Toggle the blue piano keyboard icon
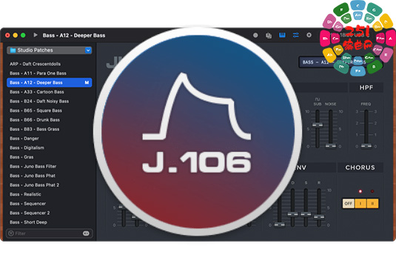This screenshot has height=269, width=396. tap(282, 35)
